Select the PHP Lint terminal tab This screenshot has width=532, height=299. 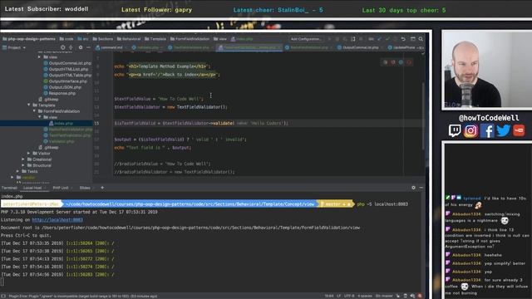[x=61, y=188]
